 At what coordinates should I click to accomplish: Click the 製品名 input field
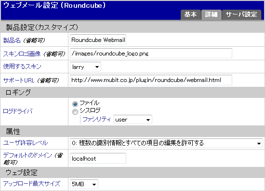[98, 40]
